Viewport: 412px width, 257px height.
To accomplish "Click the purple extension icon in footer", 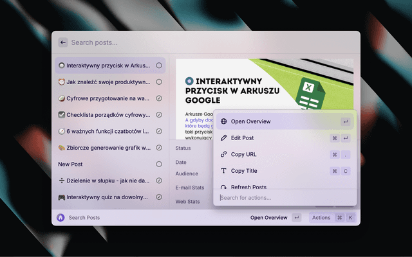I will (x=61, y=218).
